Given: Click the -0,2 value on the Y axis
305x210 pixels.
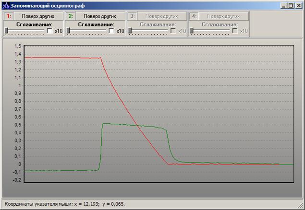Looking at the screenshot, I should click(17, 180).
